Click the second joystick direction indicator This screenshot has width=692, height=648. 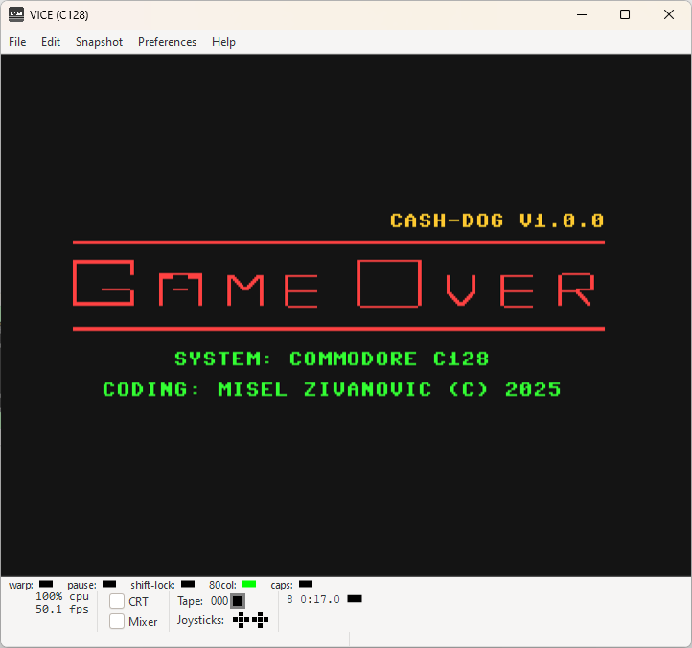pyautogui.click(x=260, y=620)
